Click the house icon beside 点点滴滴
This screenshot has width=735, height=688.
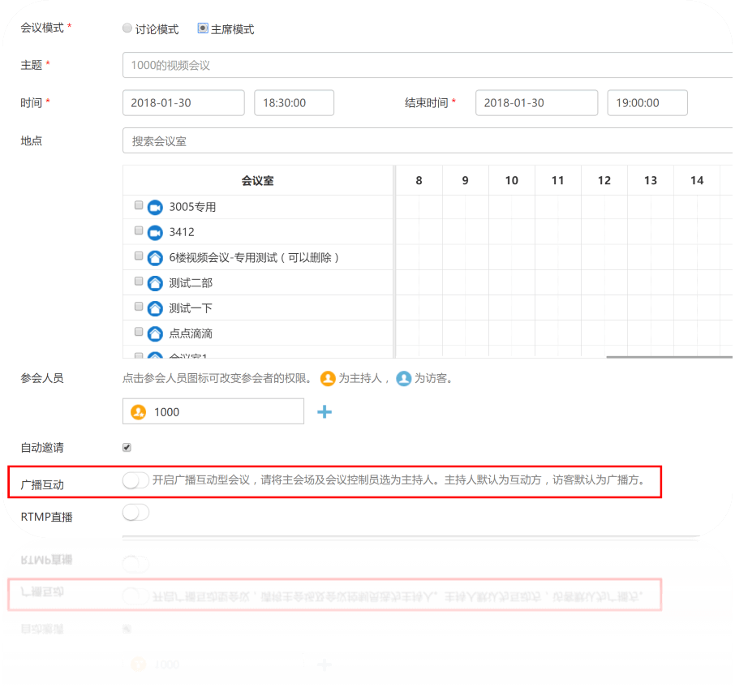coord(155,333)
